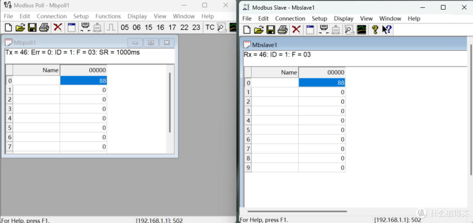
Task: Click Disconnect icon in Modbus Poll toolbar
Action: [97, 28]
